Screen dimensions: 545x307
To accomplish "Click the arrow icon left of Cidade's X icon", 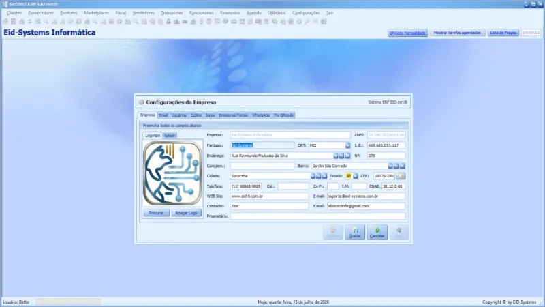I will pyautogui.click(x=318, y=176).
